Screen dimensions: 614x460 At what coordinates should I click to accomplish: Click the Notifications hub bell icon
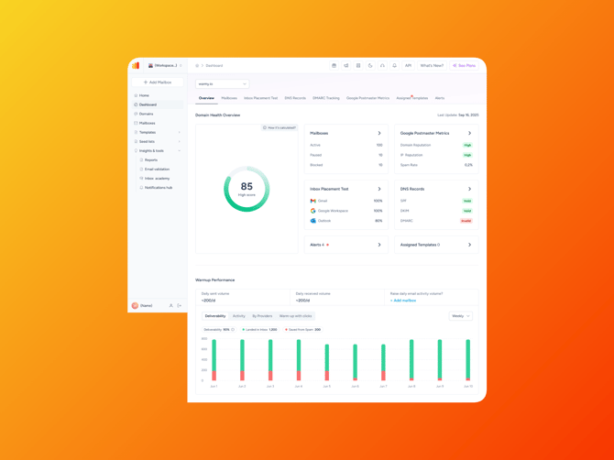coord(141,188)
